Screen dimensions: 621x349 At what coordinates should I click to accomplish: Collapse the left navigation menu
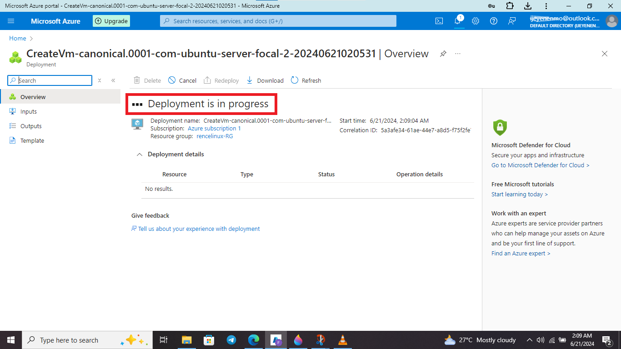click(113, 80)
